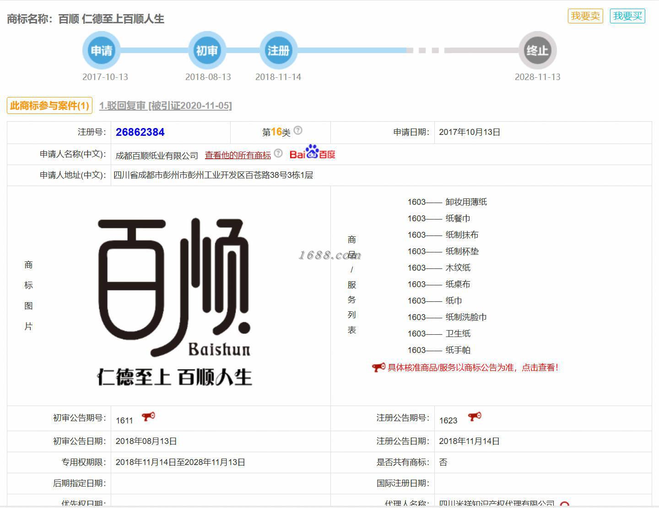The image size is (659, 508).
Task: Click the timeline date 2017-10-13
Action: 105,77
